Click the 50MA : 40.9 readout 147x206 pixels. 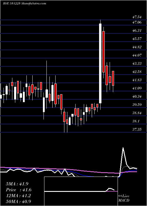(x=19, y=201)
